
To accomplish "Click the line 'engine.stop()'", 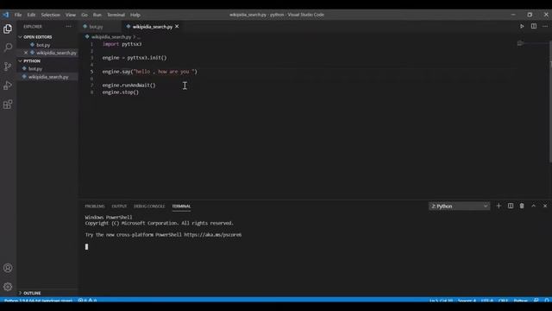I will 121,92.
